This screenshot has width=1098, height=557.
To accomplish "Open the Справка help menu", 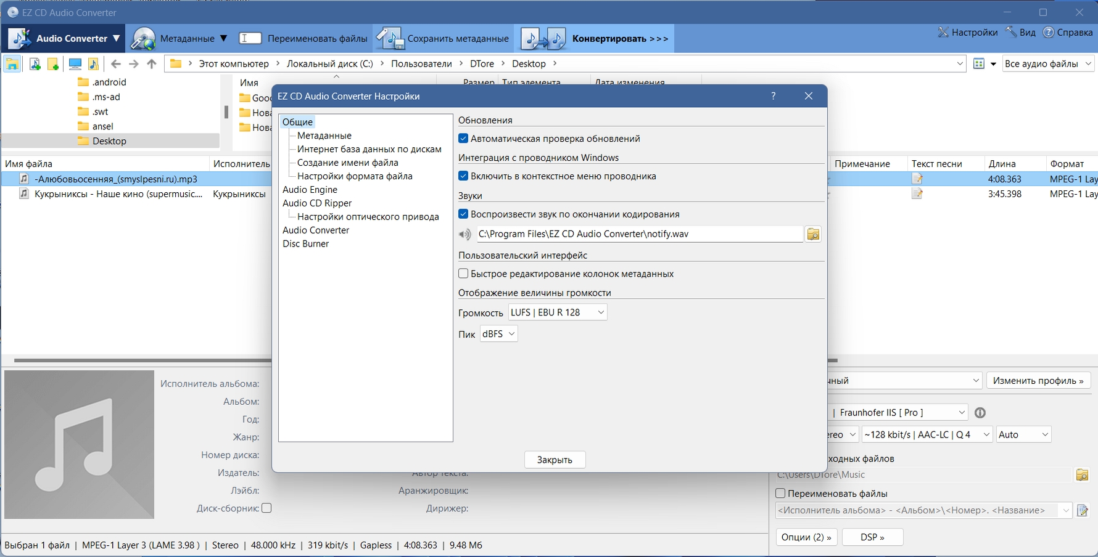I will click(1068, 32).
